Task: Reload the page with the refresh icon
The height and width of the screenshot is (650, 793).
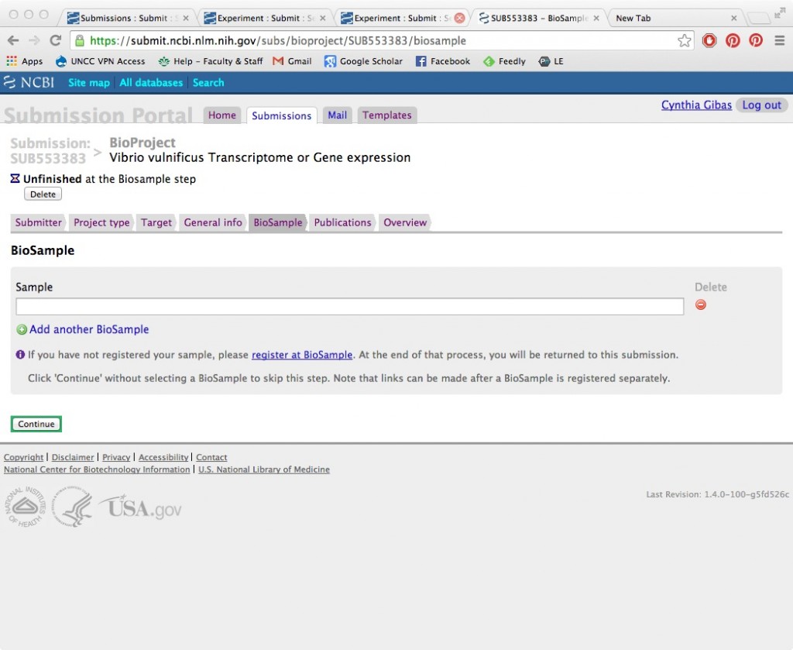Action: point(55,40)
